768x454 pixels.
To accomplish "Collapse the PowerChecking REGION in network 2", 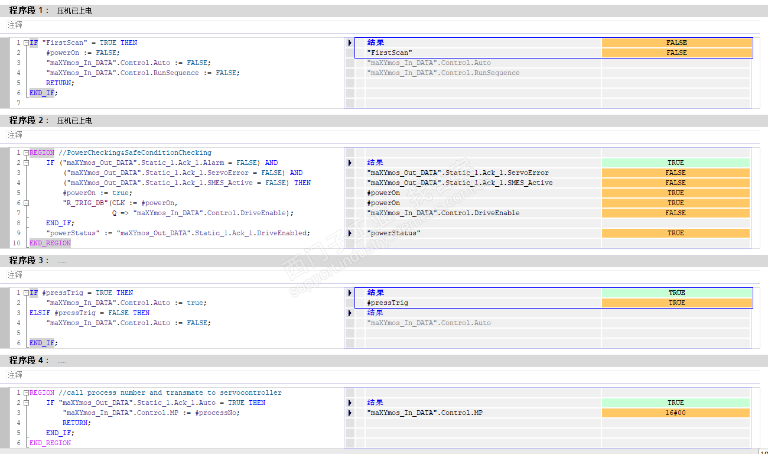I will coord(26,153).
